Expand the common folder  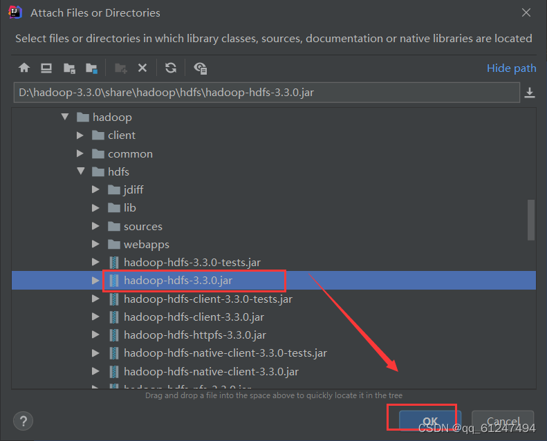click(x=80, y=153)
